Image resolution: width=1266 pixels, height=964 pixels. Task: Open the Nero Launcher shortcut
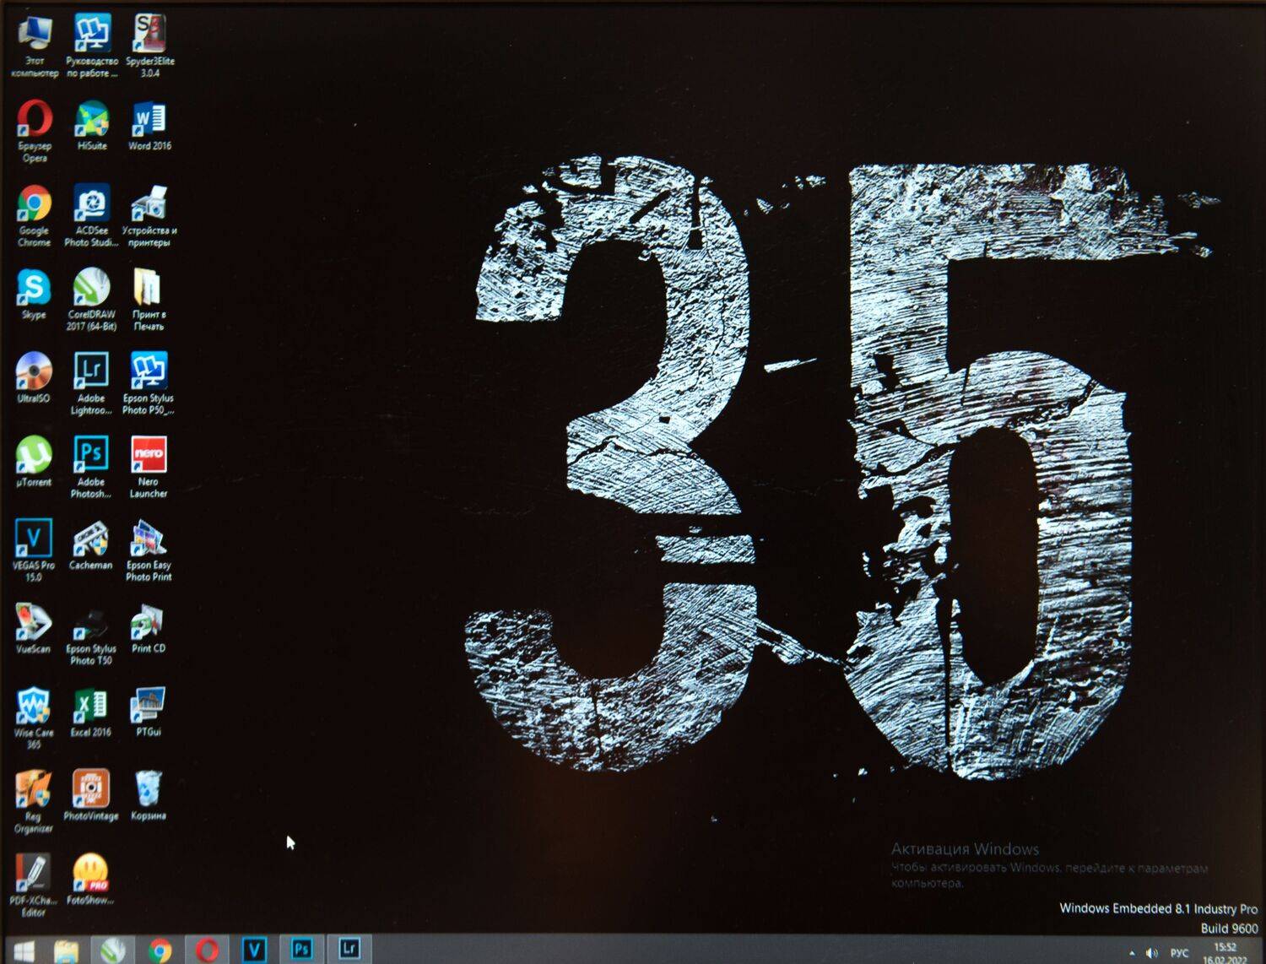[x=149, y=455]
